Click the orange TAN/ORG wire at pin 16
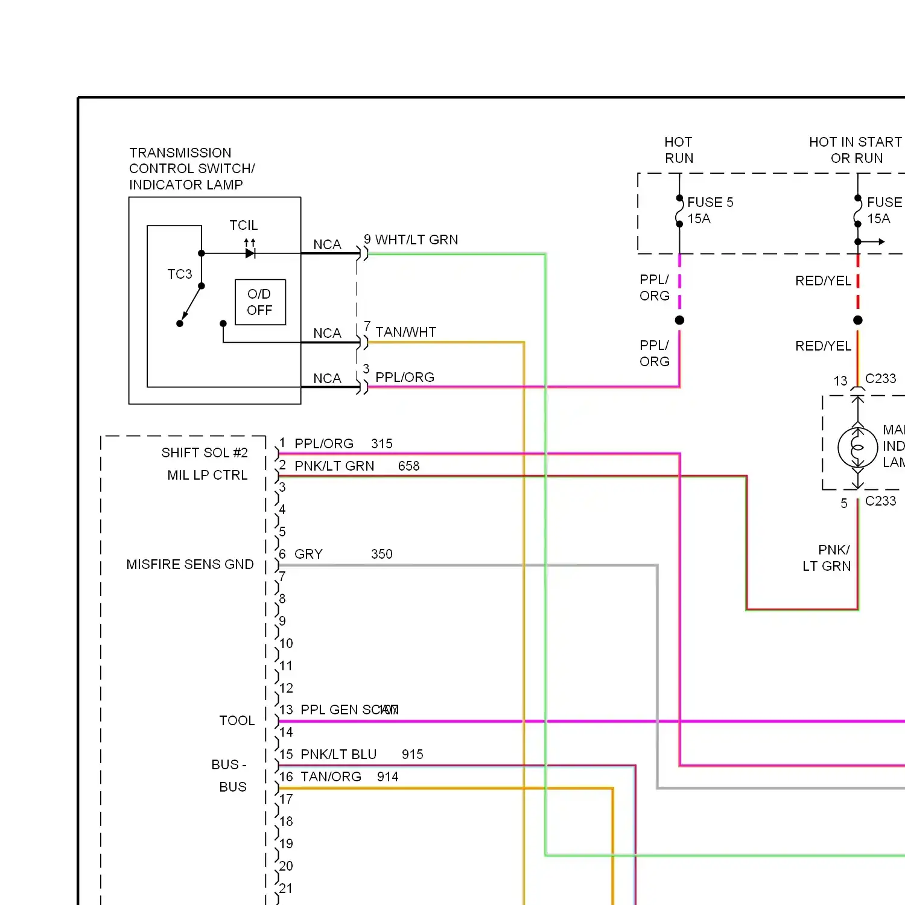 pyautogui.click(x=445, y=788)
